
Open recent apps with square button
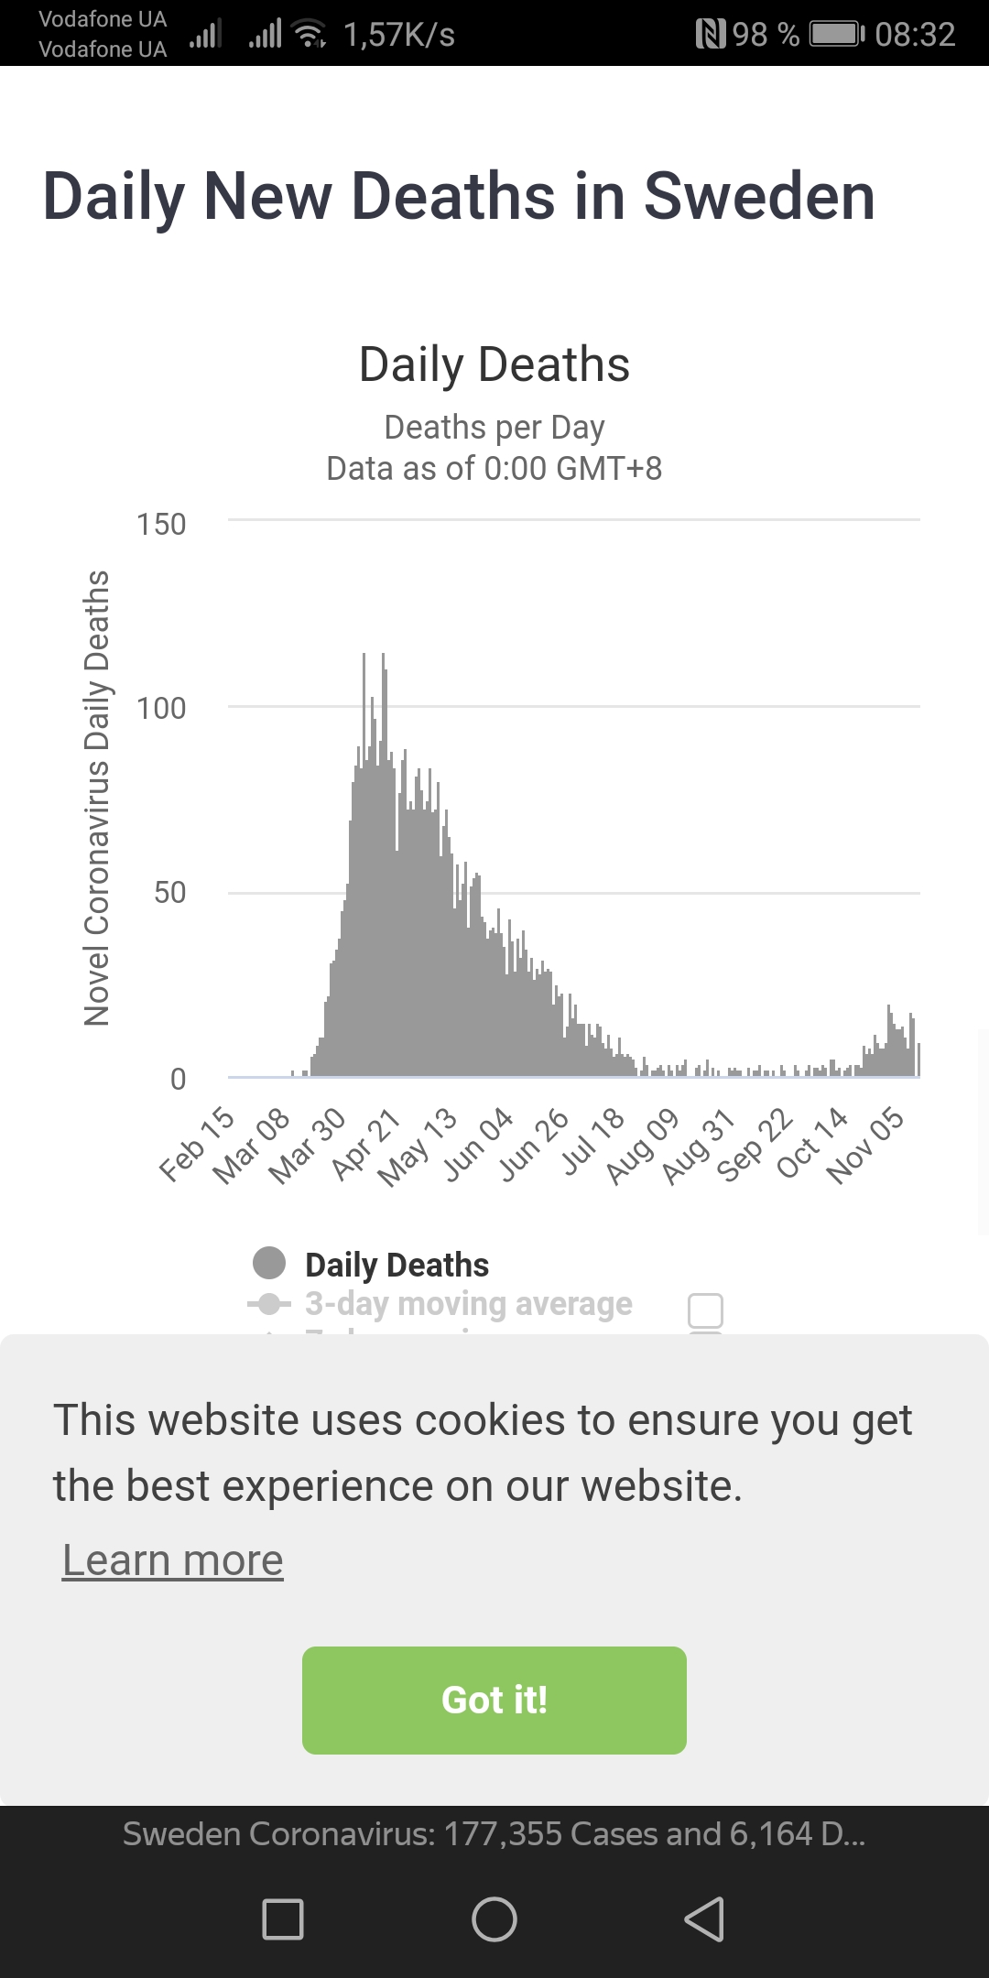click(x=283, y=1918)
